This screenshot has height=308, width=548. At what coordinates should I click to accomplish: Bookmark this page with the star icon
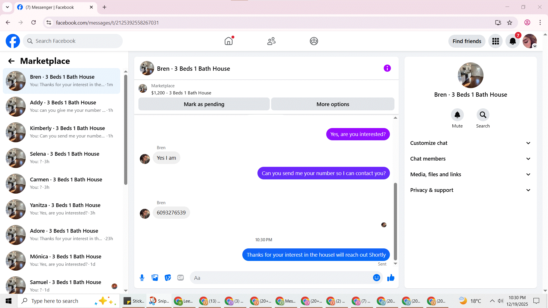pos(509,23)
